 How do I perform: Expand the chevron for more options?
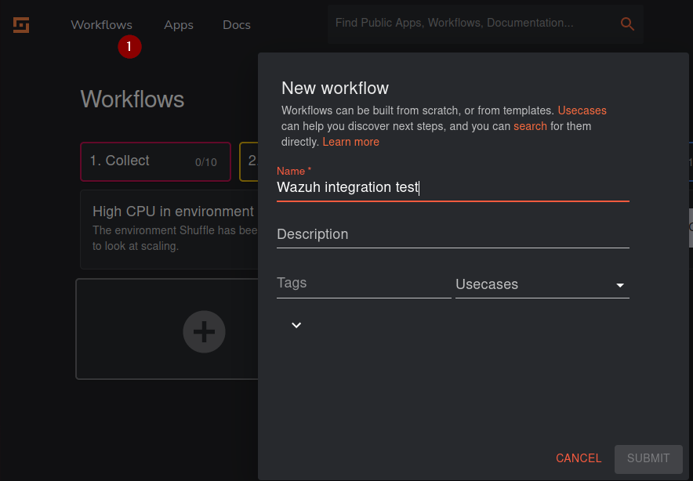[296, 325]
